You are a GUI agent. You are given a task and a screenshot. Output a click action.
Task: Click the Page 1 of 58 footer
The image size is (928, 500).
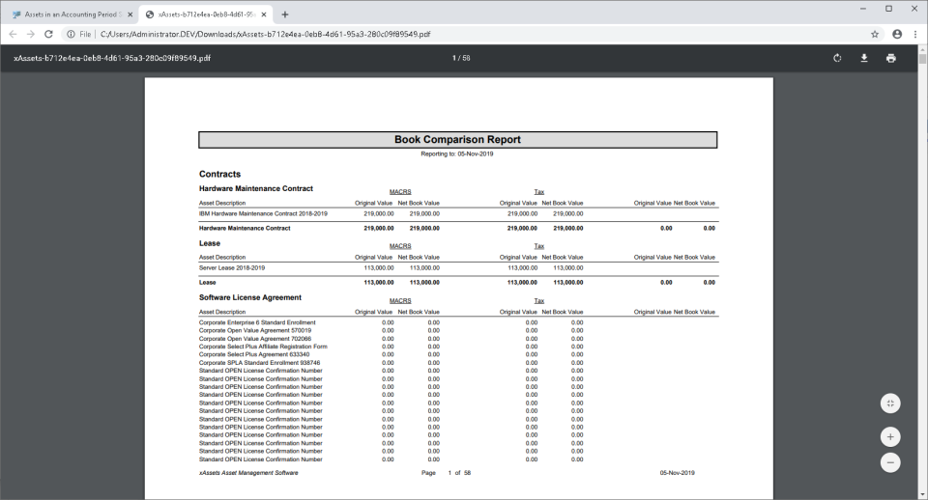click(x=447, y=473)
